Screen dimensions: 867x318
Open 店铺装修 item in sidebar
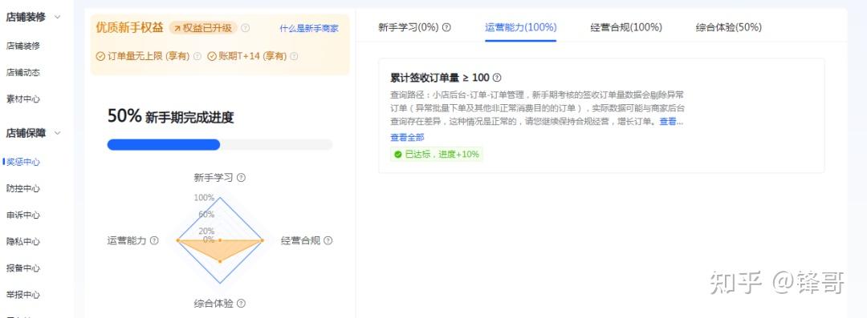pos(23,46)
